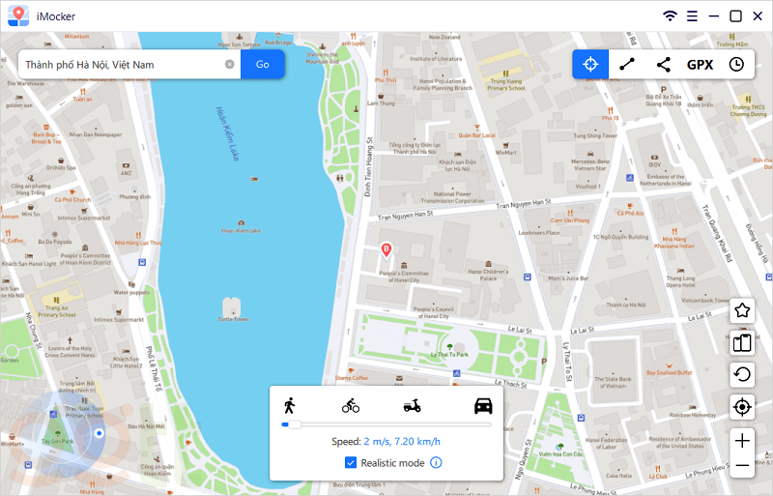Image resolution: width=773 pixels, height=496 pixels.
Task: Select the multi-spot route mode icon
Action: point(663,65)
